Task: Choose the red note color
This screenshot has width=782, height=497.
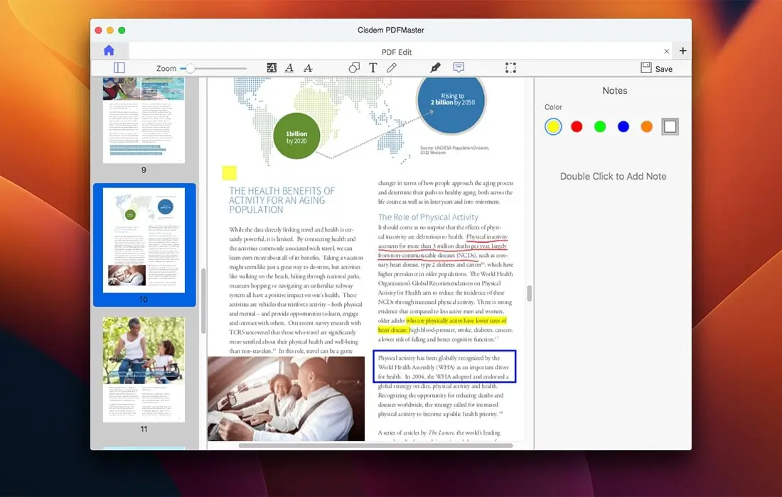Action: point(577,126)
